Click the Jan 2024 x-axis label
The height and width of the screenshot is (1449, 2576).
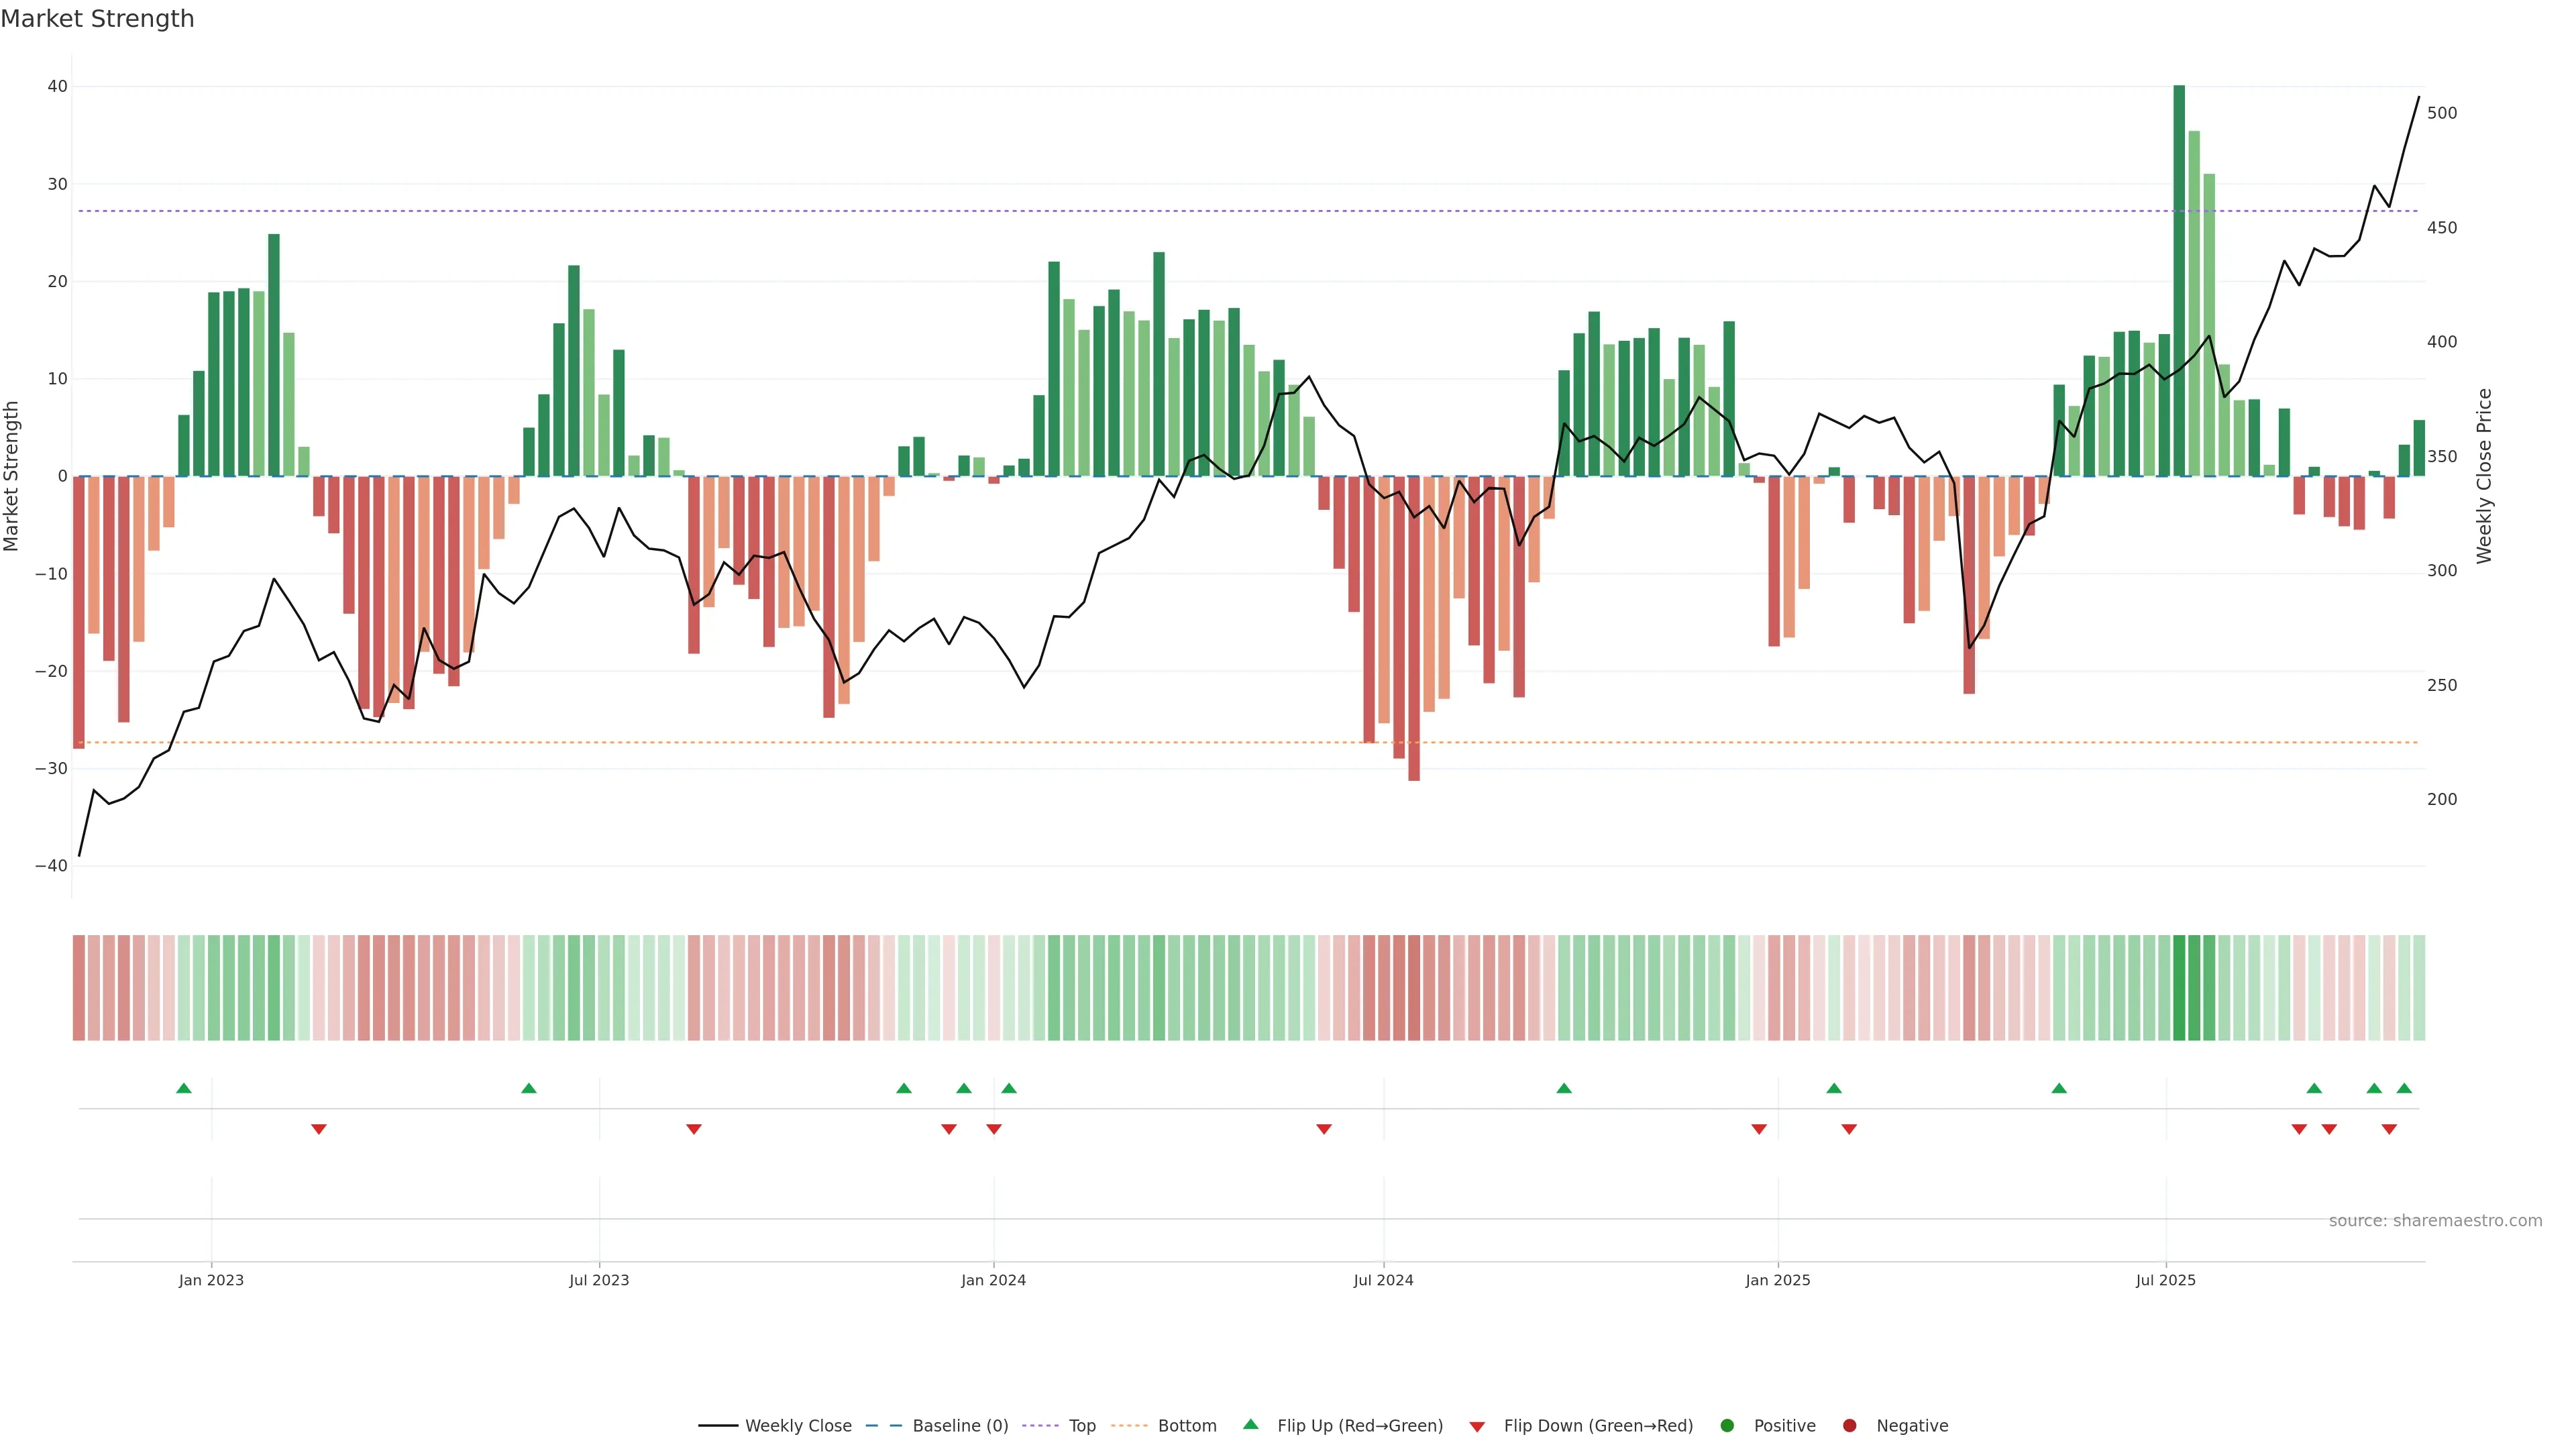click(993, 1280)
